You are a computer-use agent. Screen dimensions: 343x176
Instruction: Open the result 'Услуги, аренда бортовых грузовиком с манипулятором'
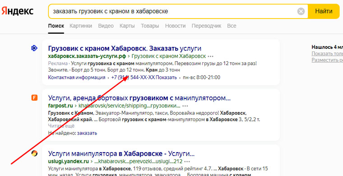coord(139,98)
